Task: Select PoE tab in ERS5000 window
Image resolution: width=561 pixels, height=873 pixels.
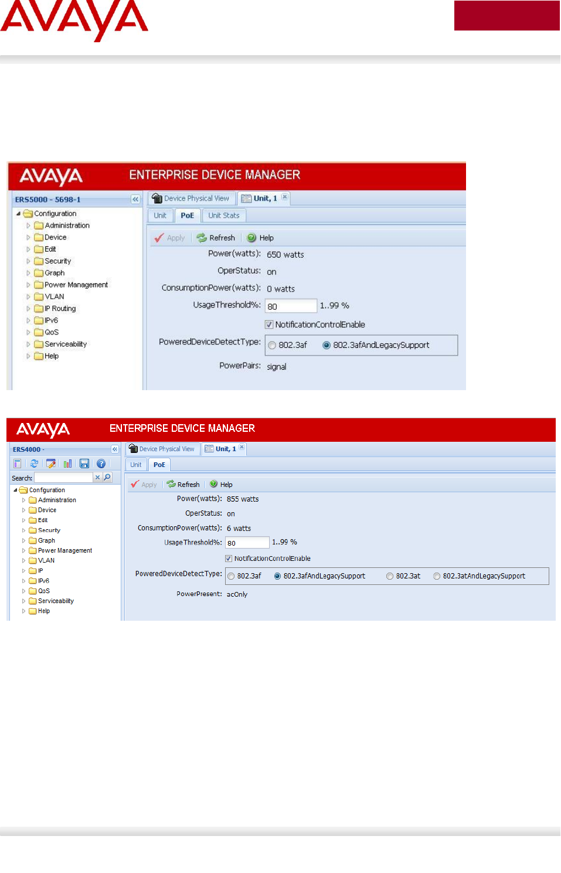Action: (x=187, y=215)
